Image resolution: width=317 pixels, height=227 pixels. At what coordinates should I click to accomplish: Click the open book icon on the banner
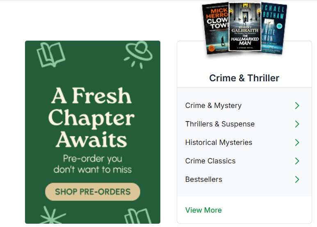click(51, 55)
